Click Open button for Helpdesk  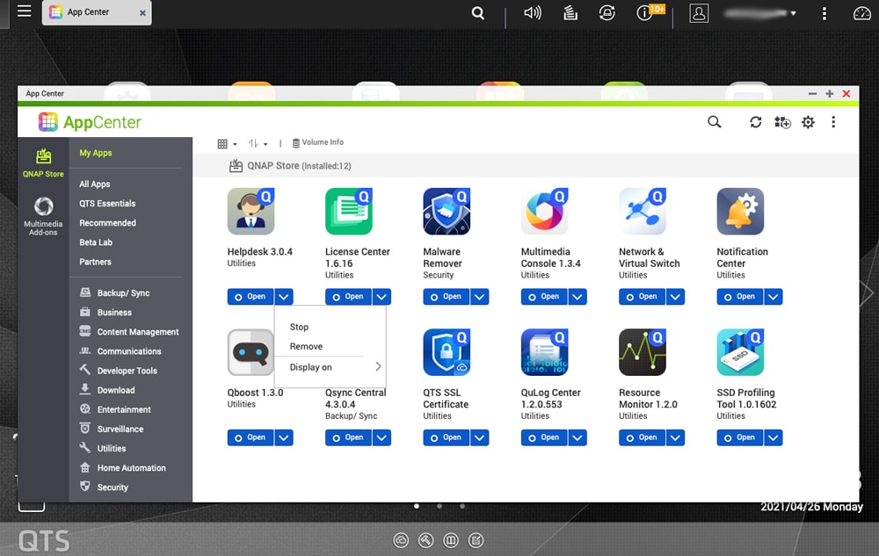[x=250, y=297]
